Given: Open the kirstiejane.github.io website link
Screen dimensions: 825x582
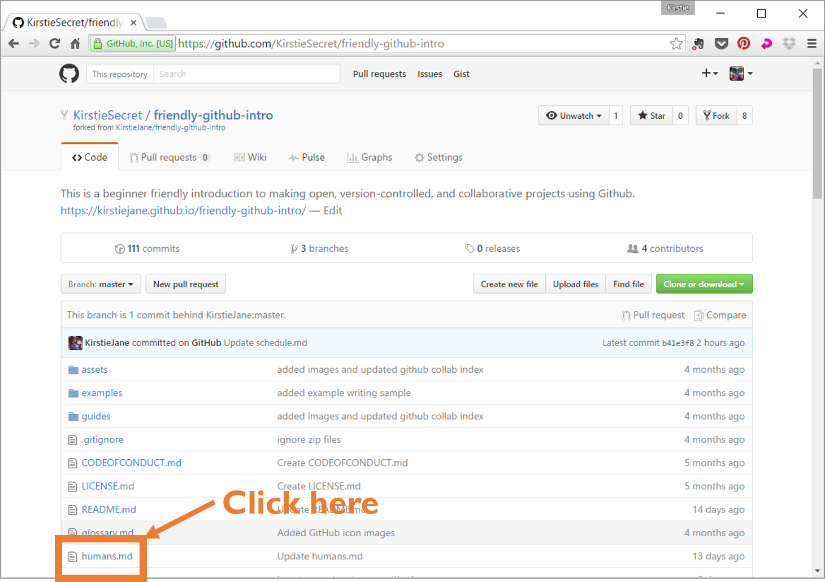Looking at the screenshot, I should click(x=183, y=210).
